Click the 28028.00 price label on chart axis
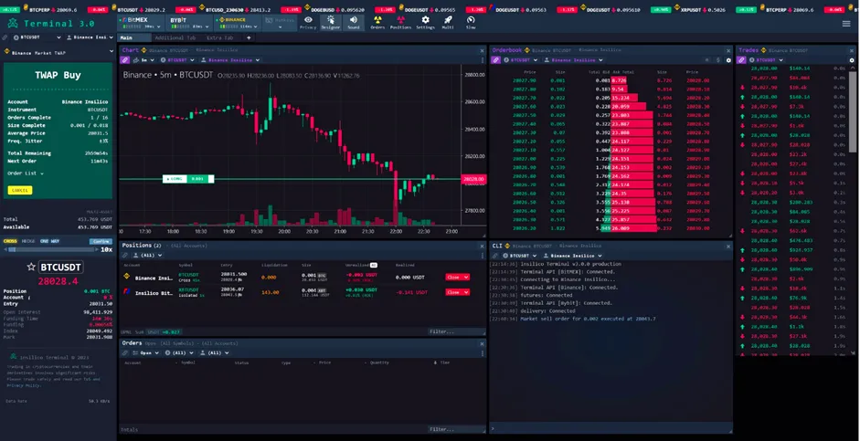This screenshot has height=441, width=860. (473, 179)
